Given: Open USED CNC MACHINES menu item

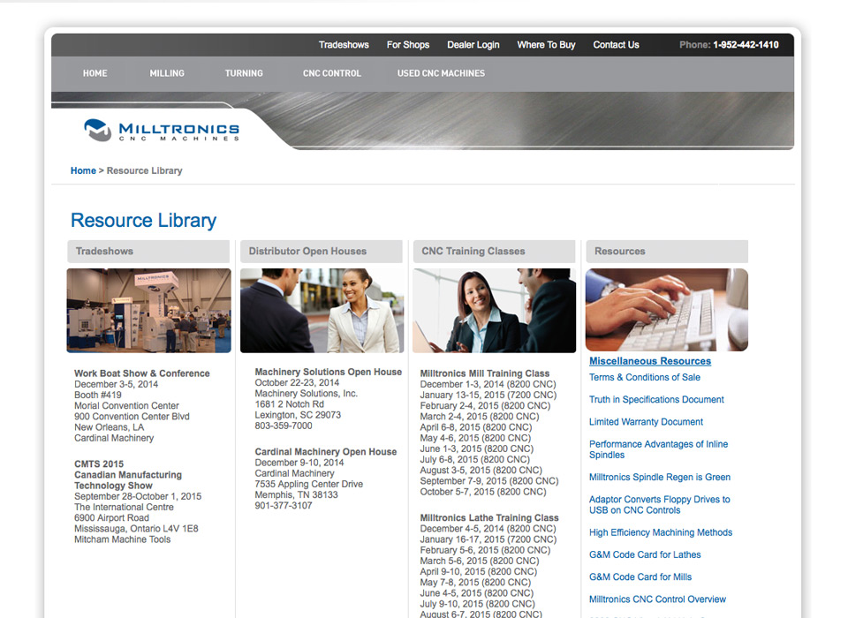Looking at the screenshot, I should pos(442,73).
